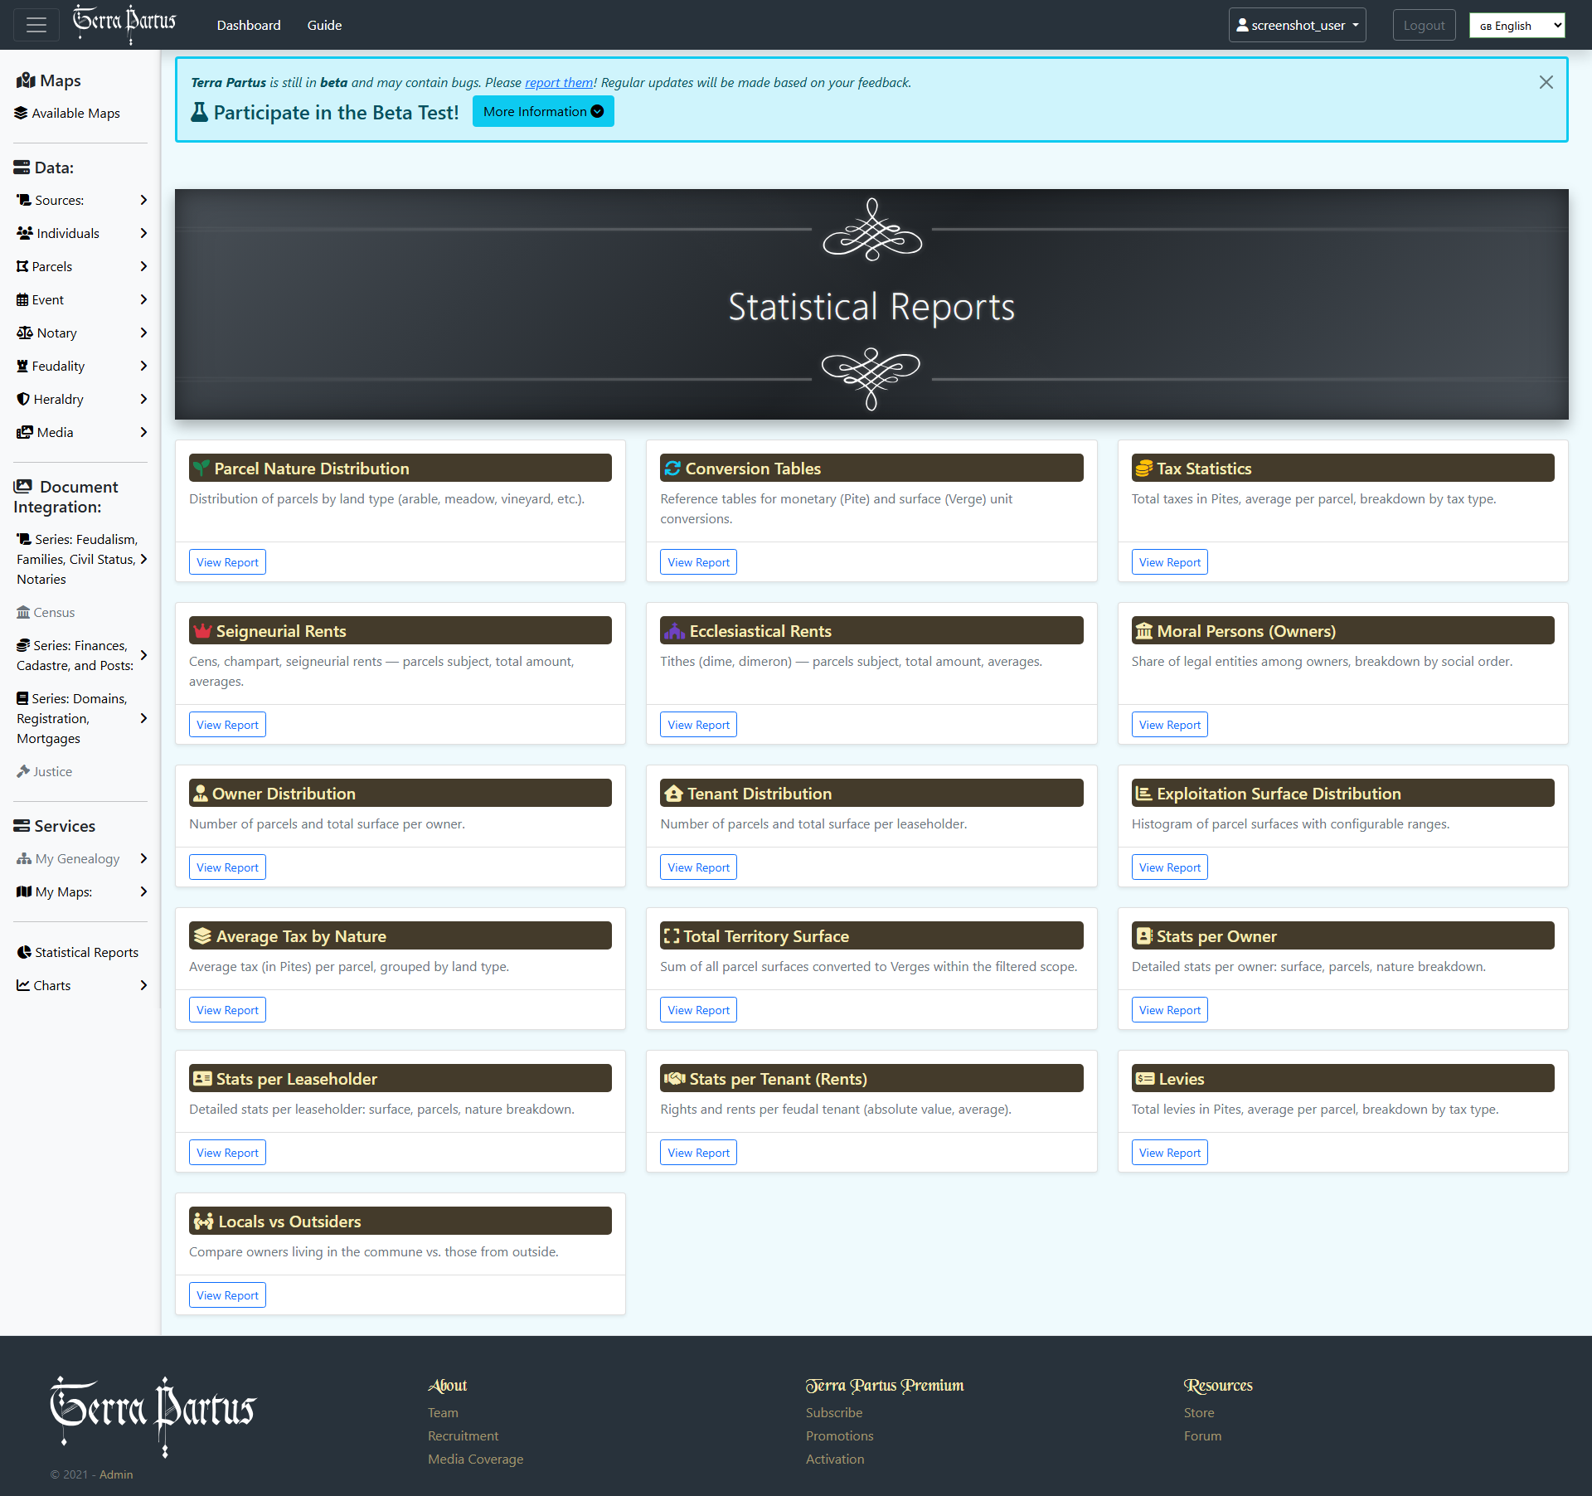Image resolution: width=1592 pixels, height=1496 pixels.
Task: Expand the Heraldry sidebar menu
Action: (143, 399)
